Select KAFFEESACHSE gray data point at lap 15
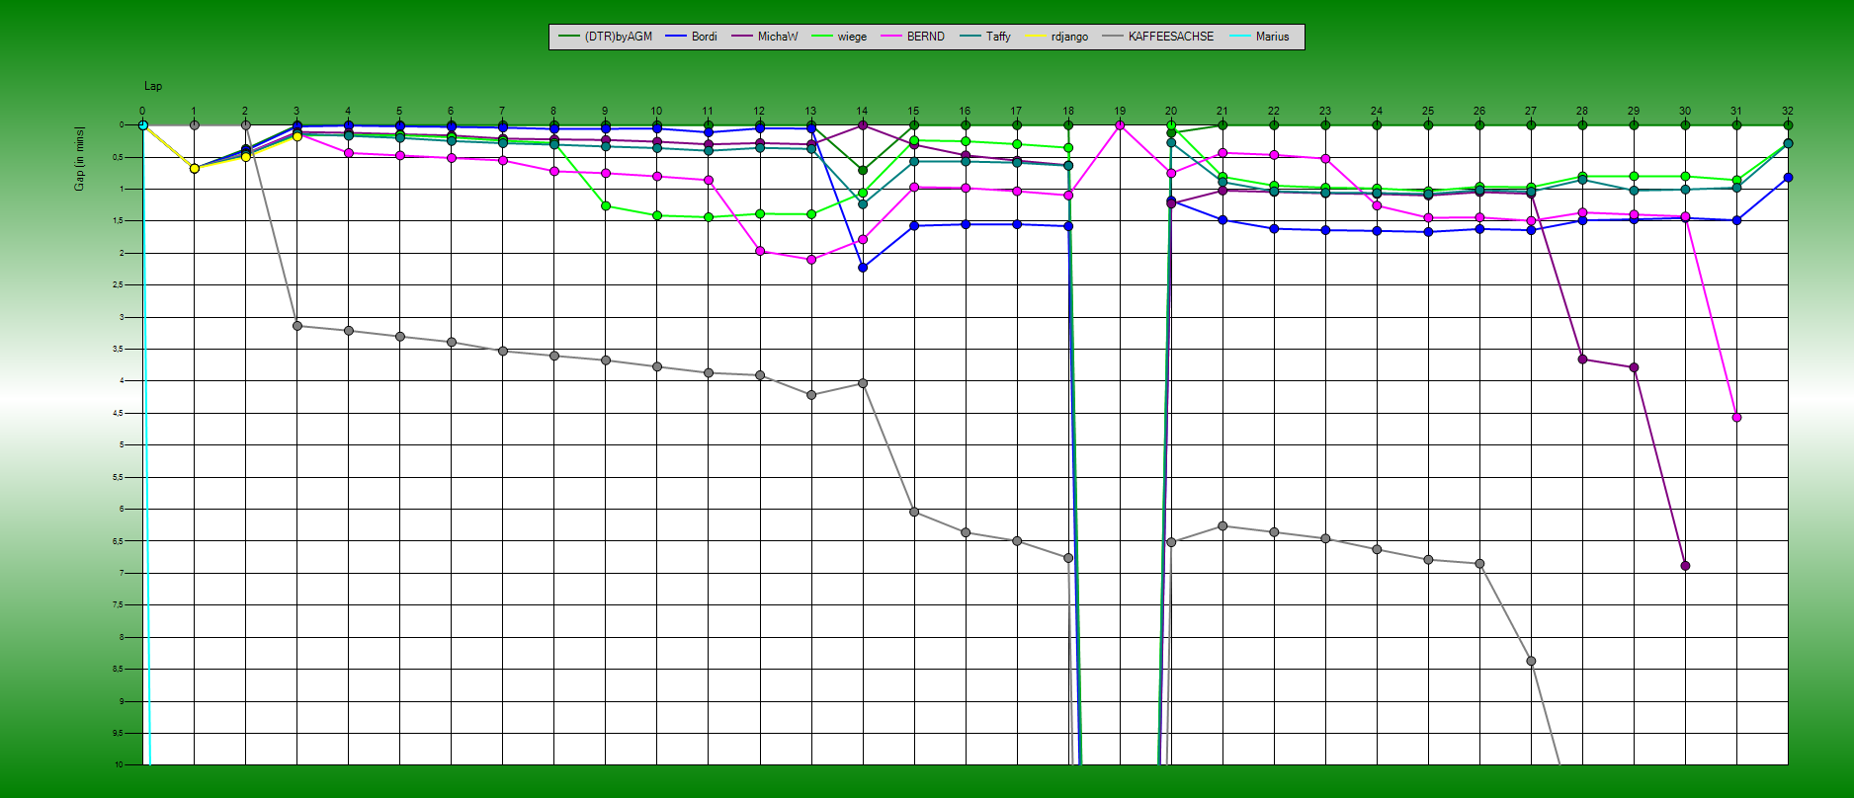The image size is (1854, 798). click(914, 512)
